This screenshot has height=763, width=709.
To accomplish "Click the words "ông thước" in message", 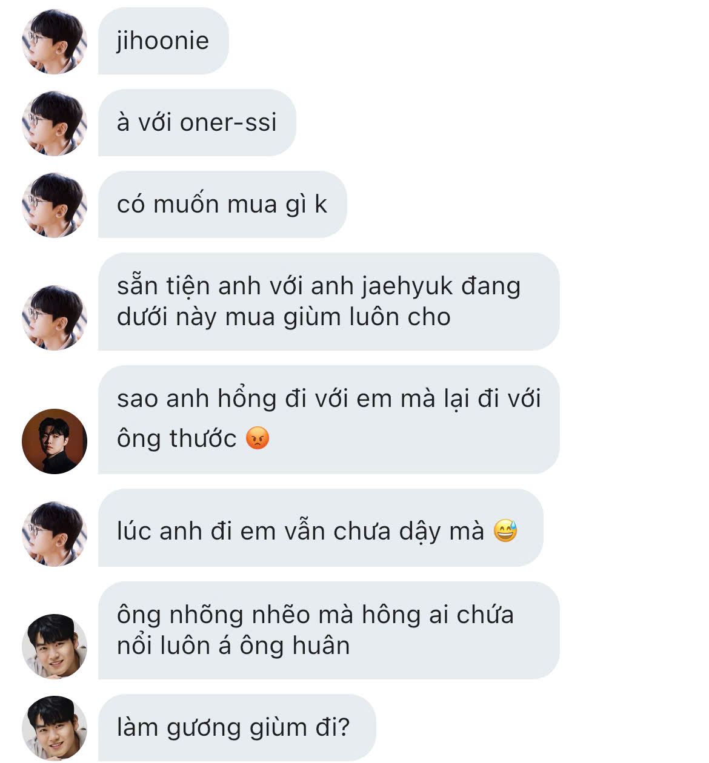I will (176, 439).
